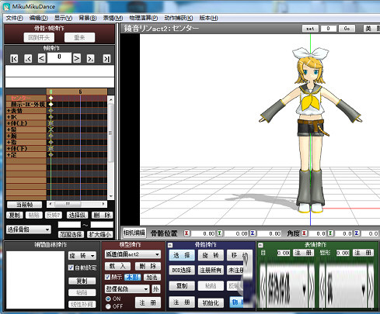This screenshot has width=380, height=314.
Task: Open the 显示(V) menu
Action: [x=63, y=18]
